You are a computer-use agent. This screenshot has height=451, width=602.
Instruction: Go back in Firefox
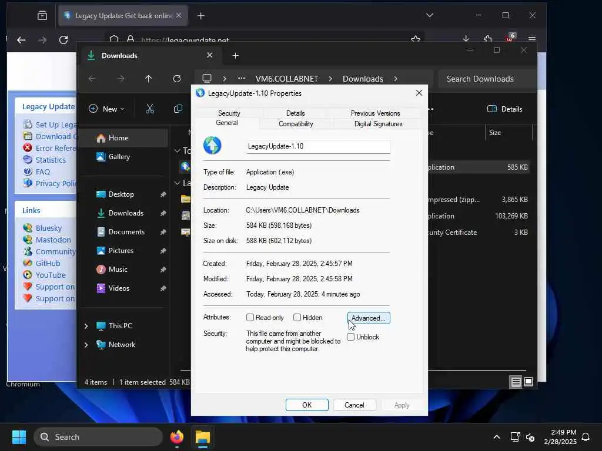pyautogui.click(x=21, y=39)
